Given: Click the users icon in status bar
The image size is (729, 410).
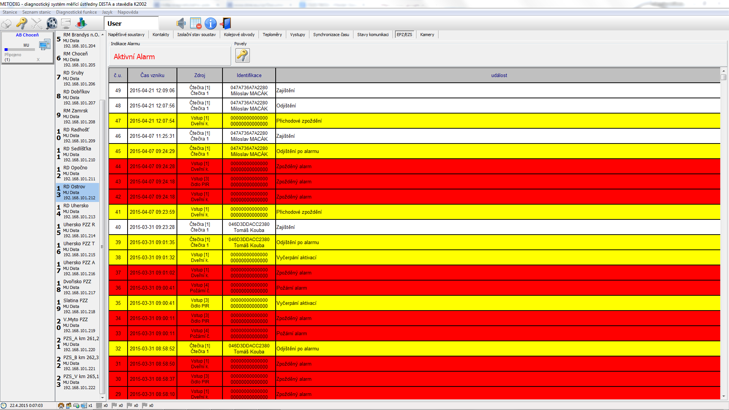Looking at the screenshot, I should [69, 405].
